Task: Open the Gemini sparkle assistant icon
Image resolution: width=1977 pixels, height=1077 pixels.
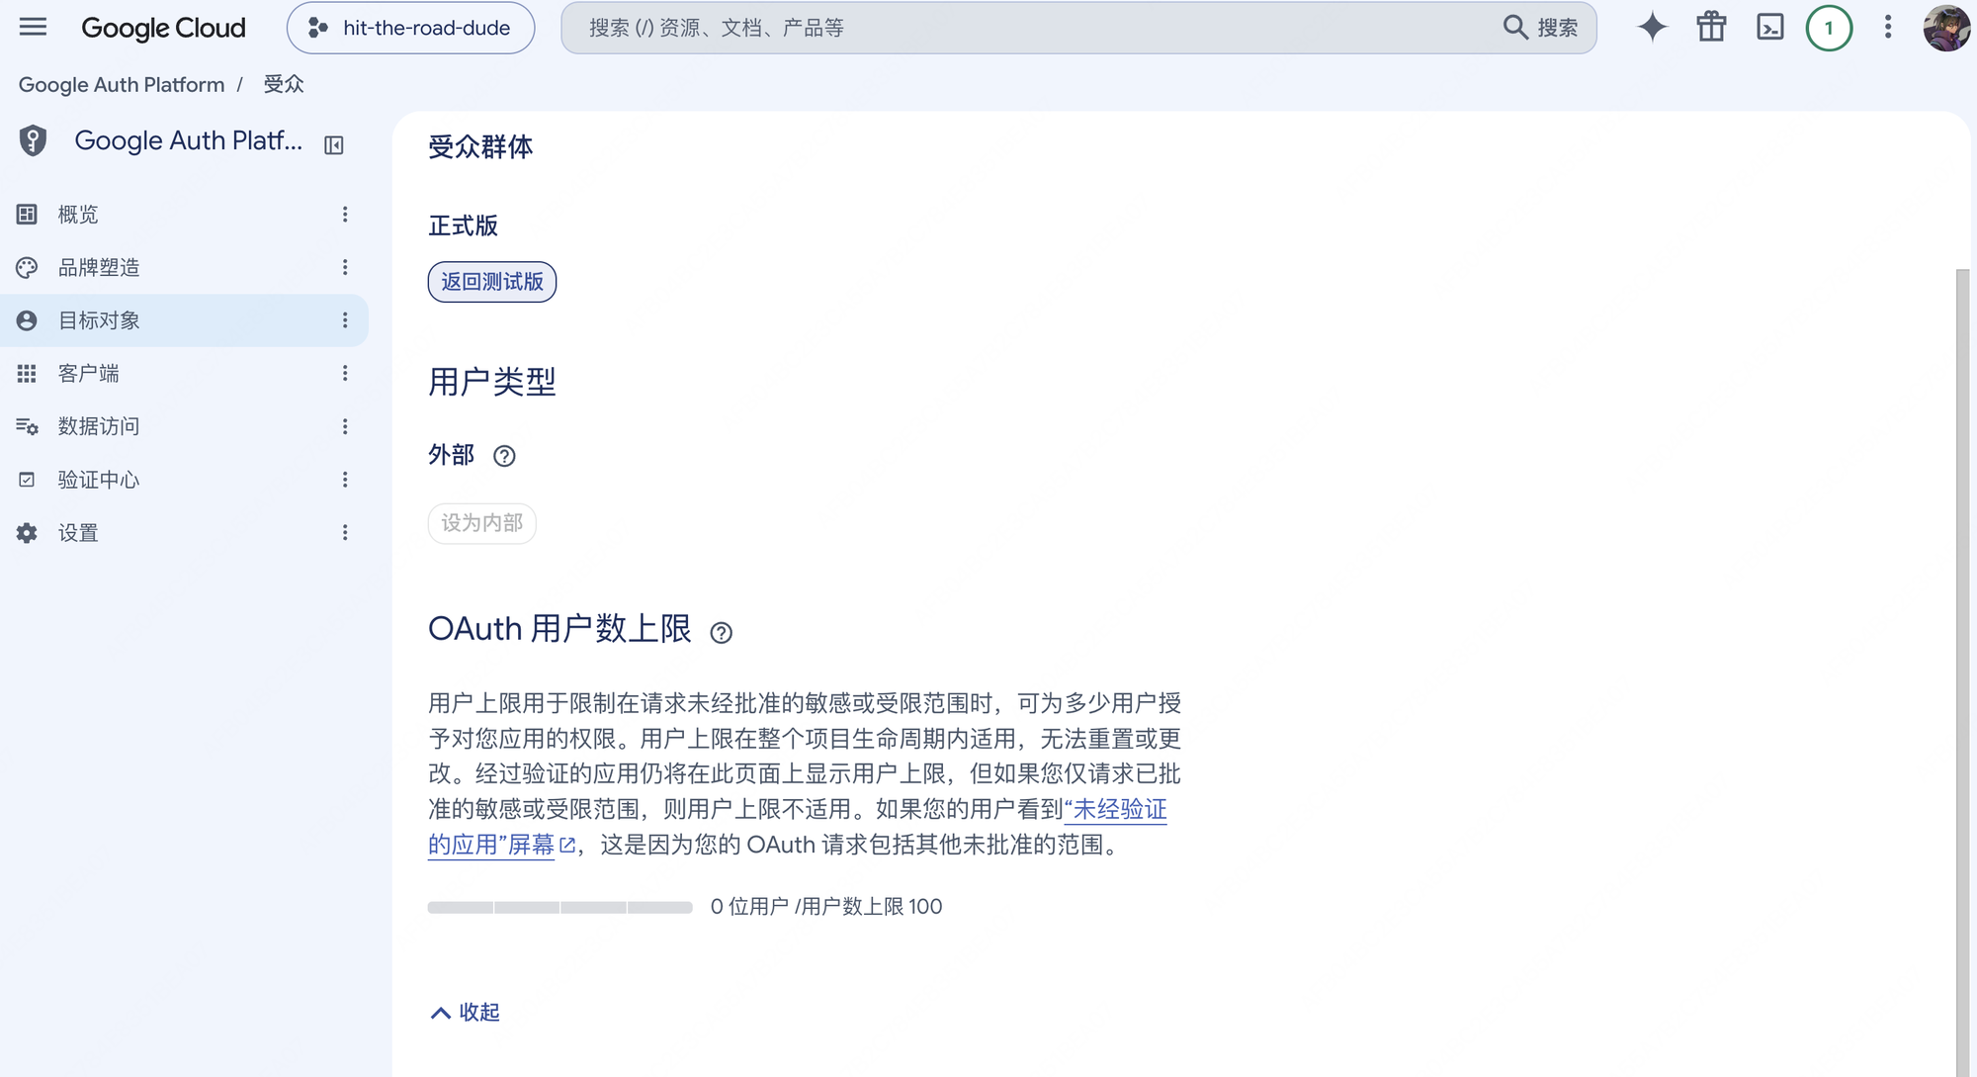Action: point(1652,27)
